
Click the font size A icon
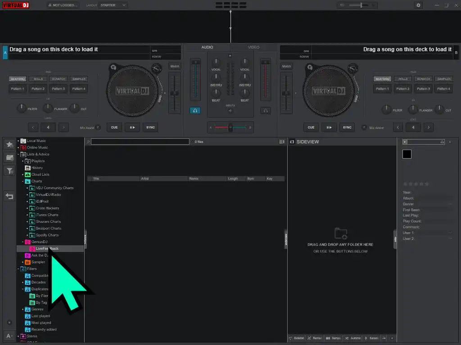(x=9, y=336)
